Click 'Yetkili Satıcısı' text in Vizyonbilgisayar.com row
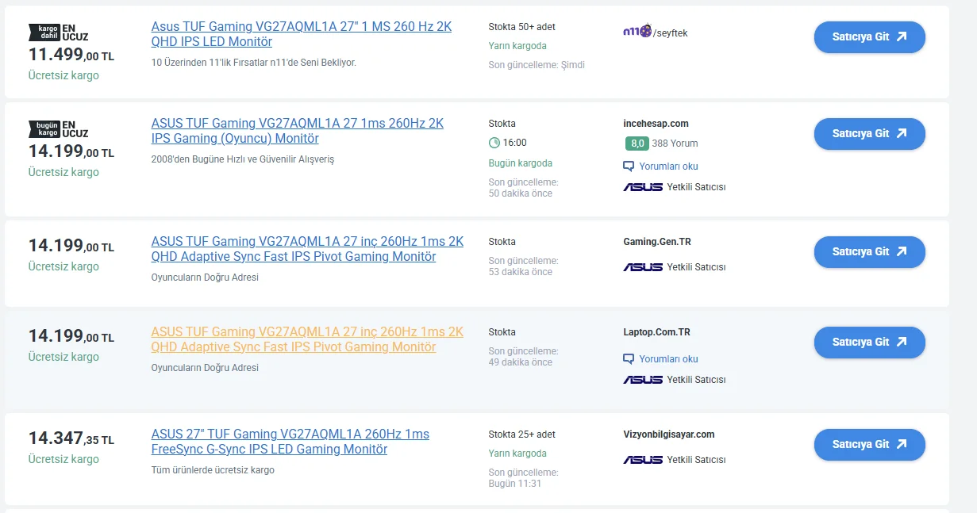This screenshot has height=513, width=977. (x=696, y=460)
